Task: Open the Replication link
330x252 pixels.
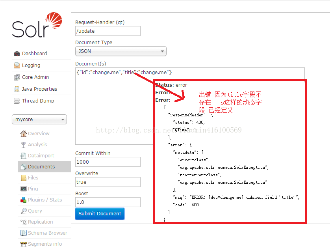Action: click(x=41, y=222)
